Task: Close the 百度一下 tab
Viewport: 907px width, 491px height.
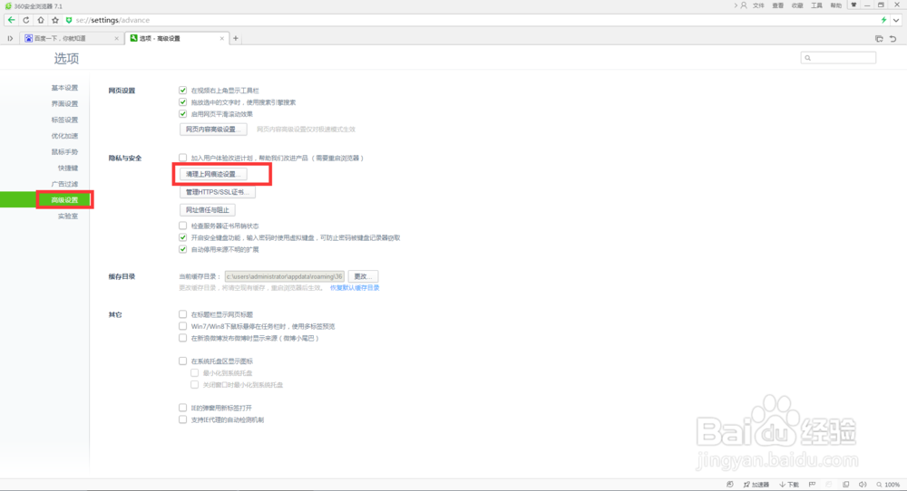Action: click(x=116, y=39)
